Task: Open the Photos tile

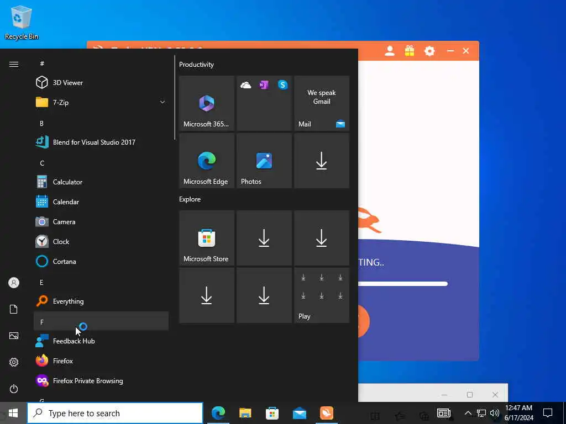Action: [264, 161]
